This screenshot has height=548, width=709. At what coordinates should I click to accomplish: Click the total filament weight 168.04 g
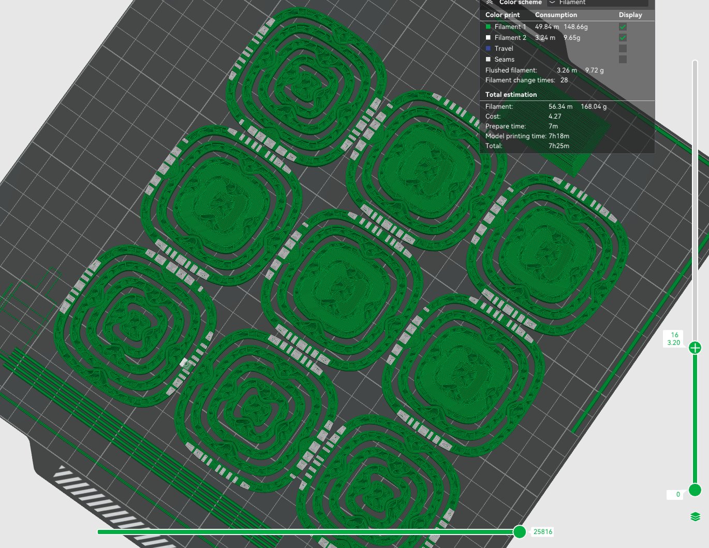(594, 106)
